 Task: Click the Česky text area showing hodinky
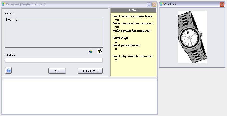tap(54, 32)
